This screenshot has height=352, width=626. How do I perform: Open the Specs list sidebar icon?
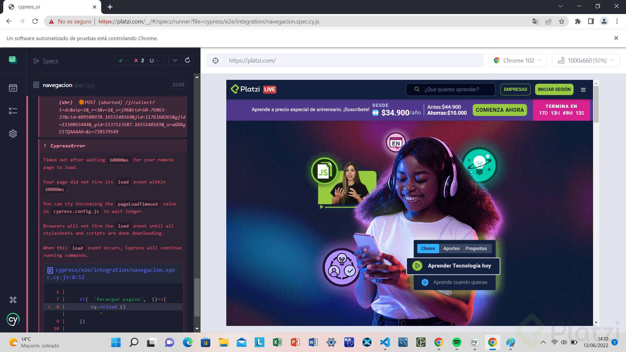(x=13, y=88)
